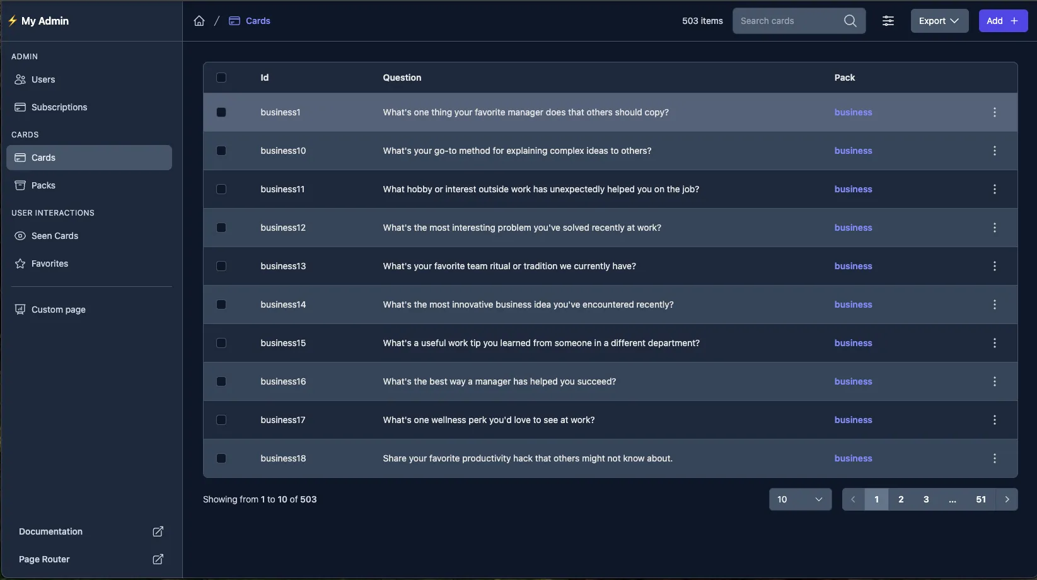Expand the Export dropdown

(x=939, y=21)
